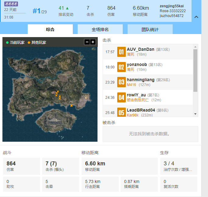Image resolution: width=208 pixels, height=197 pixels.
Task: Click the 5 击晕 stat card
Action: click(x=61, y=184)
